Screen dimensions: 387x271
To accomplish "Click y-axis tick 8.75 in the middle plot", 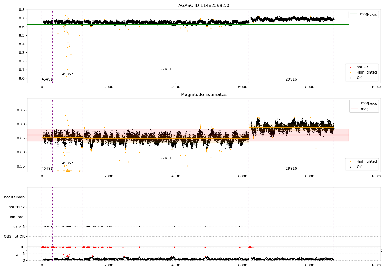I will tap(21, 110).
